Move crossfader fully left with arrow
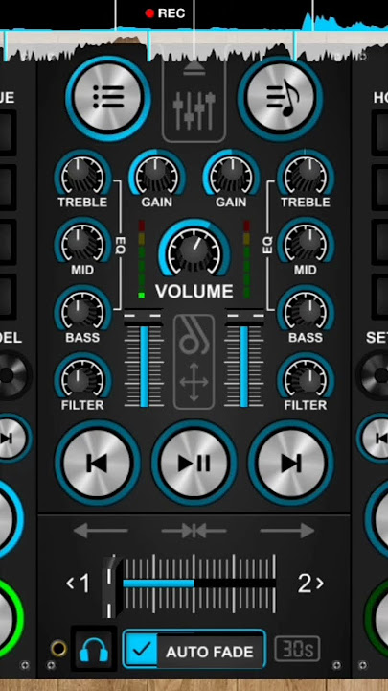The width and height of the screenshot is (388, 691). pos(101,531)
